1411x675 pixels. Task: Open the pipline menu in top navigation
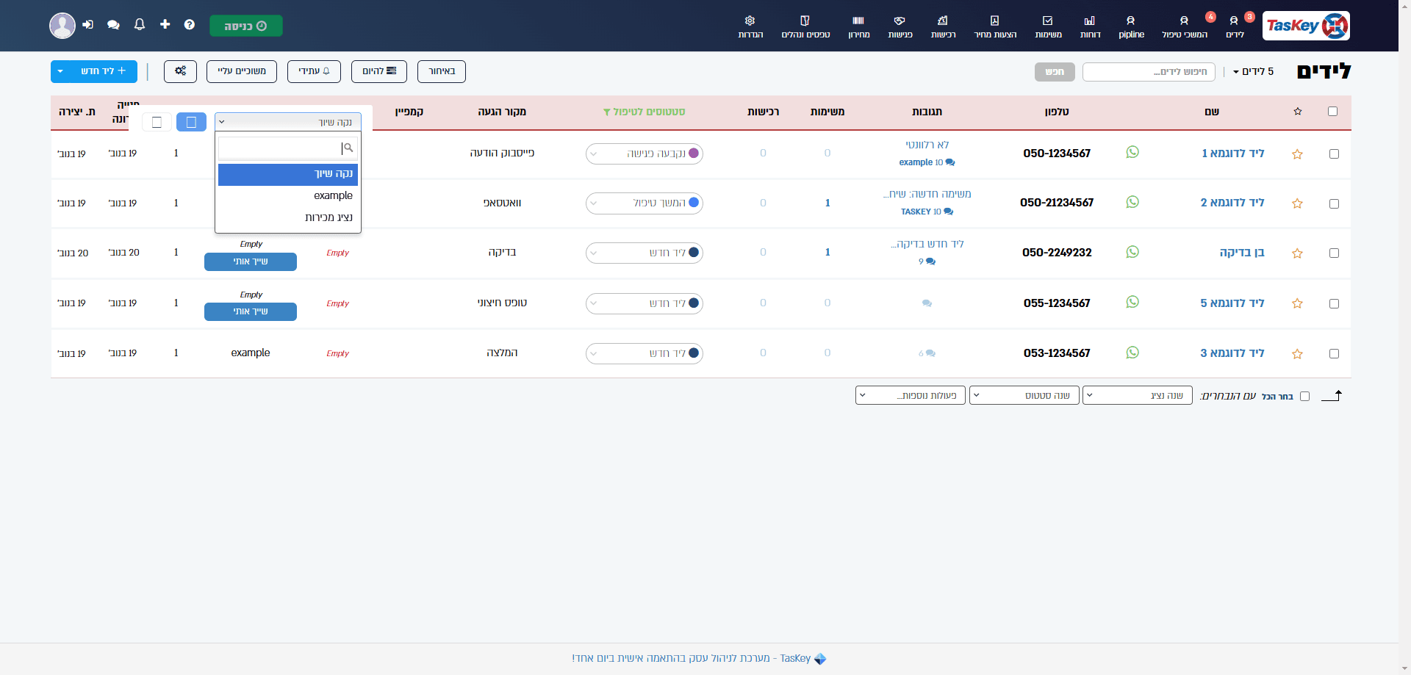pyautogui.click(x=1131, y=26)
